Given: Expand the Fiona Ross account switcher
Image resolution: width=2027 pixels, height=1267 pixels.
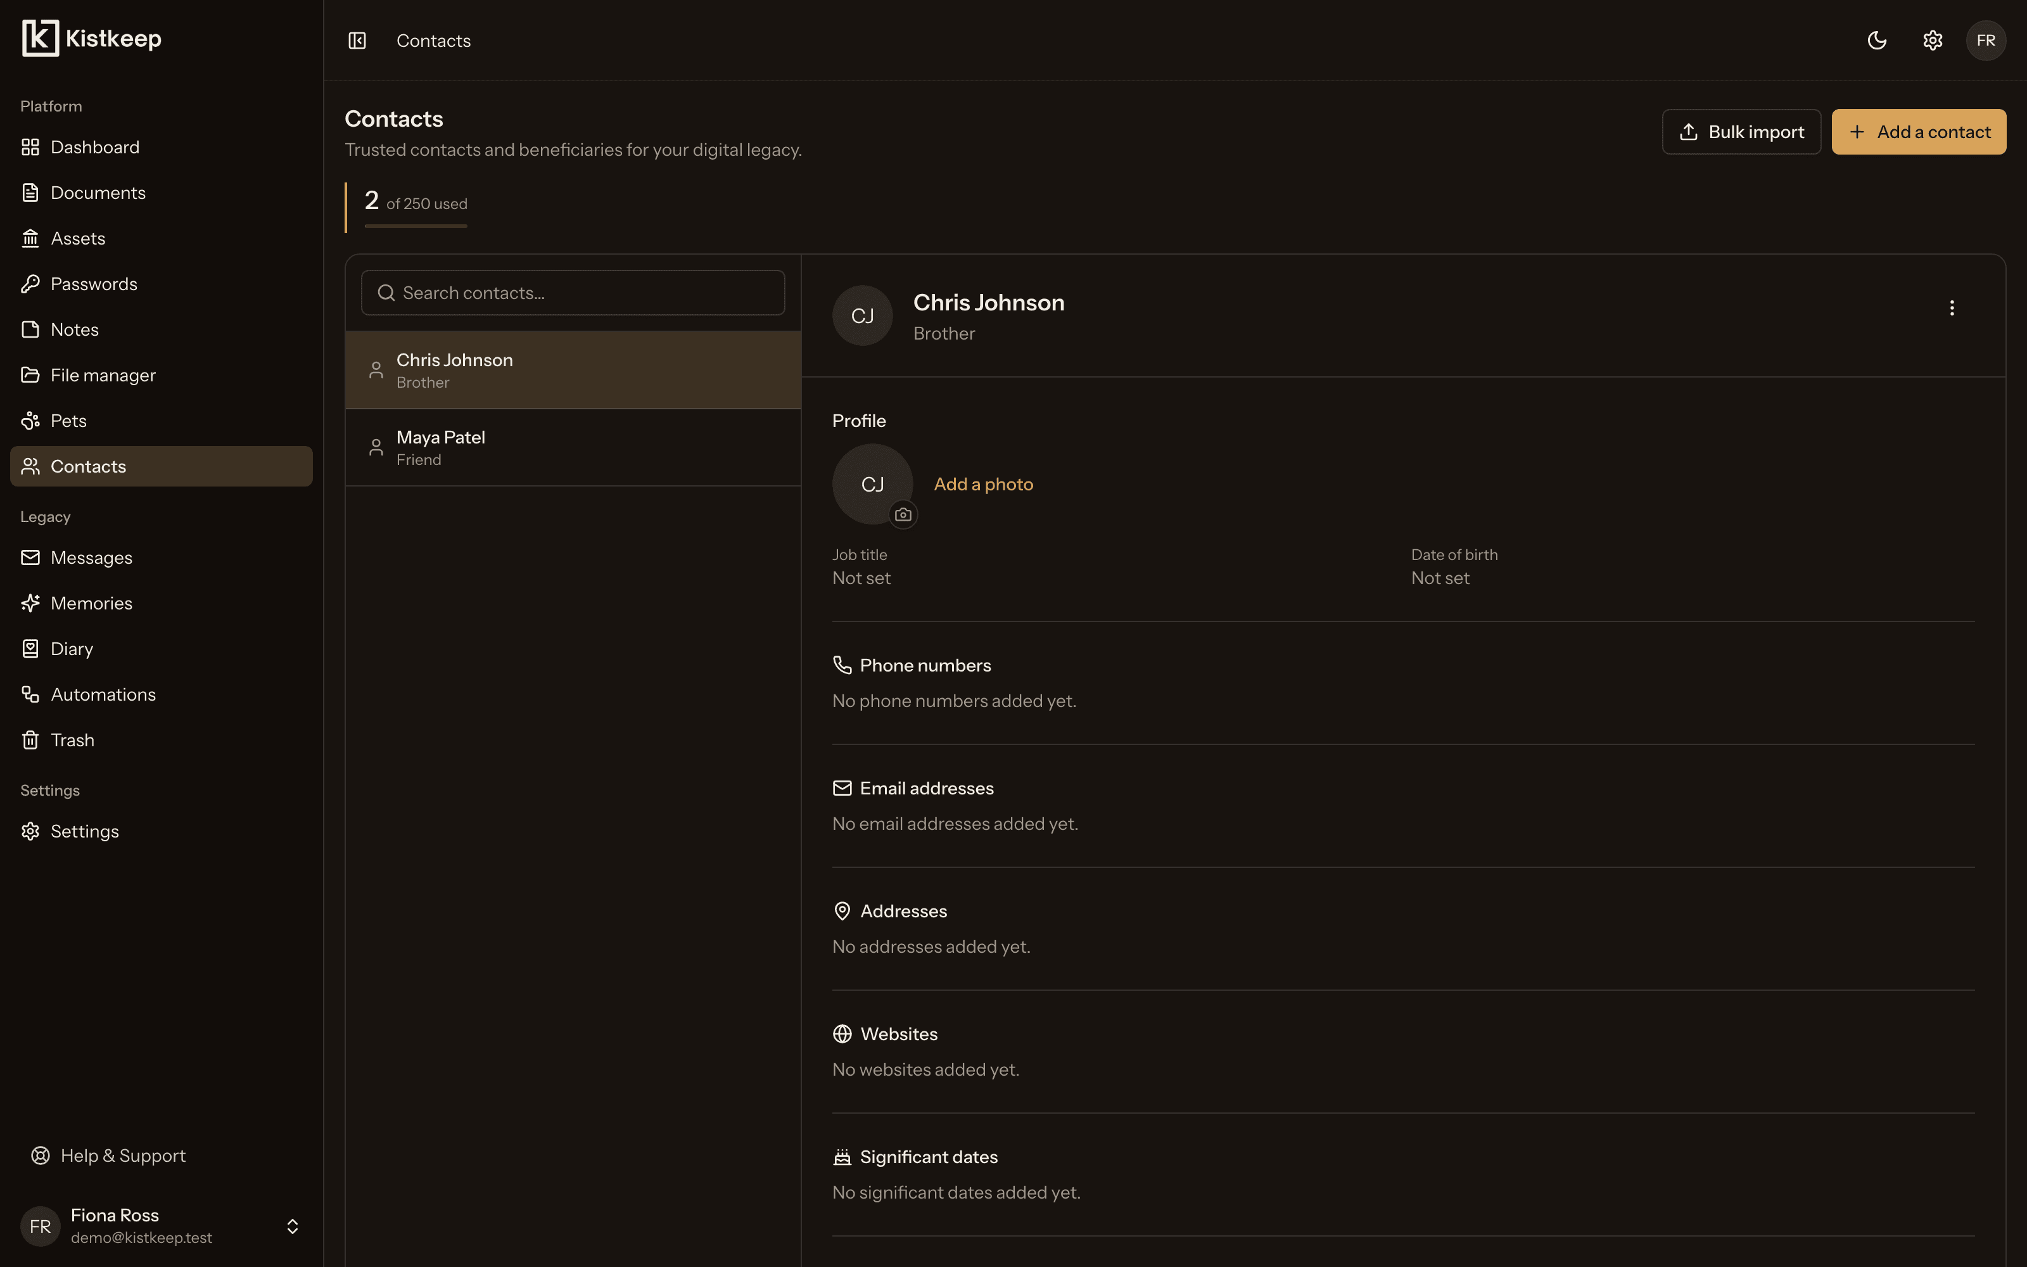Looking at the screenshot, I should pyautogui.click(x=161, y=1226).
